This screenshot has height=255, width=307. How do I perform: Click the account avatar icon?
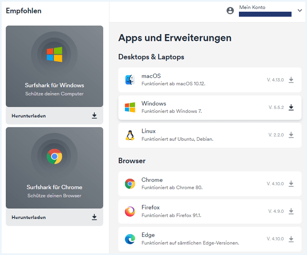click(230, 10)
